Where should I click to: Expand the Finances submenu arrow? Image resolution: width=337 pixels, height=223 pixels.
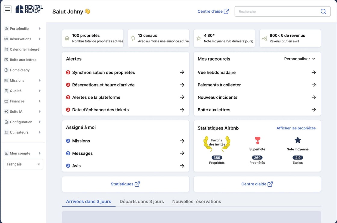[40, 101]
